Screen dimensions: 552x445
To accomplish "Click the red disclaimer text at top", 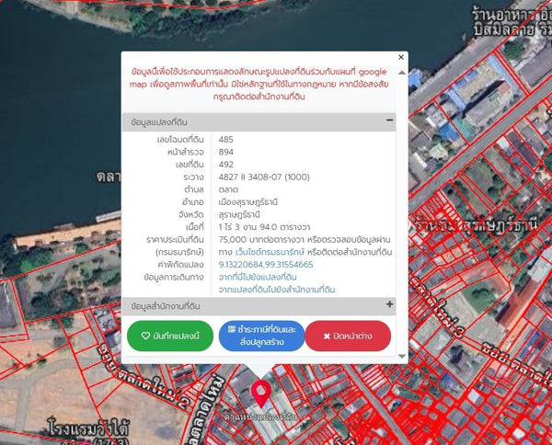I will [x=259, y=84].
